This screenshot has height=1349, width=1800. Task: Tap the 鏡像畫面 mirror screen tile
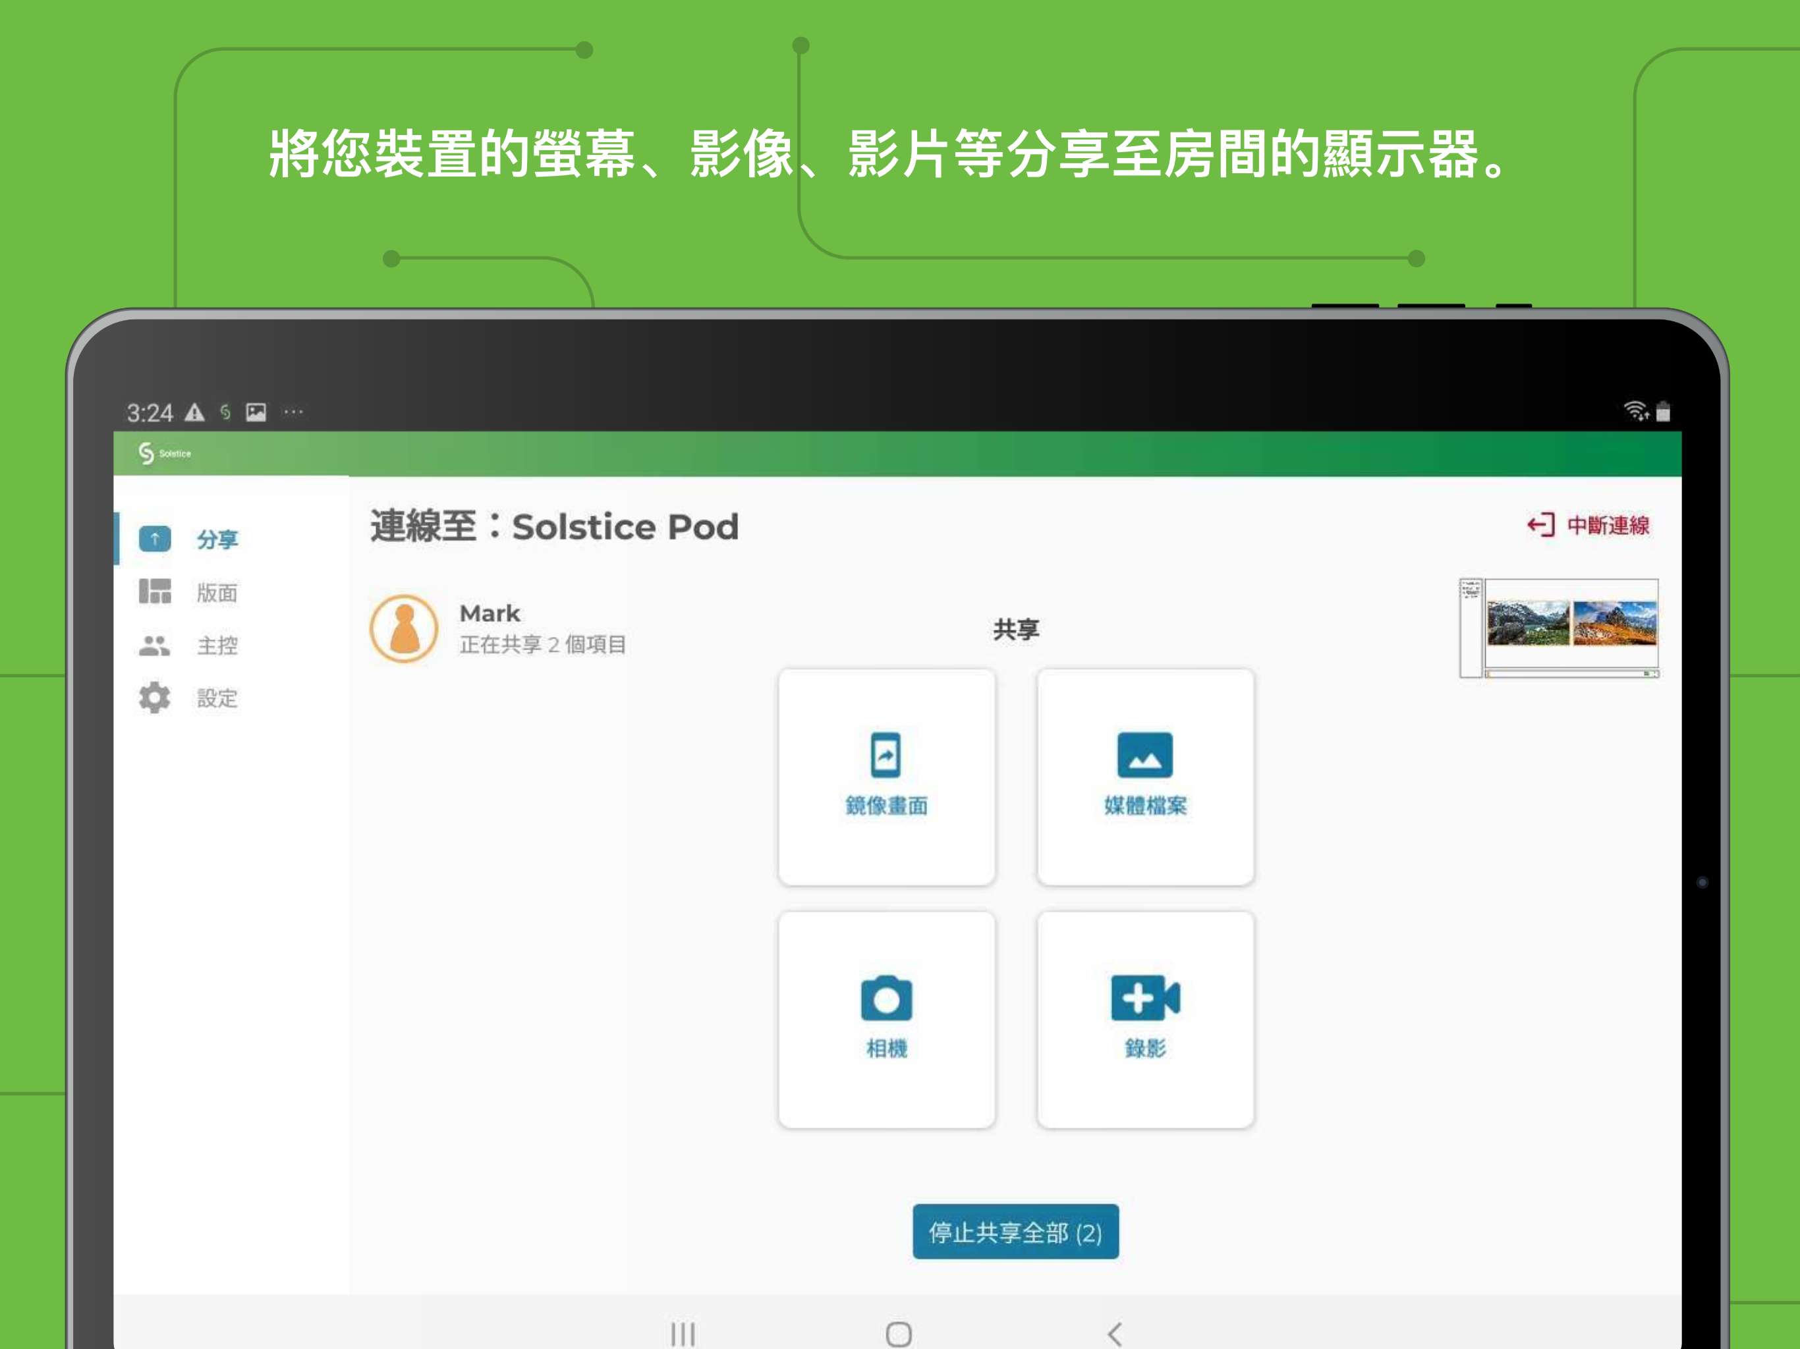(x=886, y=777)
